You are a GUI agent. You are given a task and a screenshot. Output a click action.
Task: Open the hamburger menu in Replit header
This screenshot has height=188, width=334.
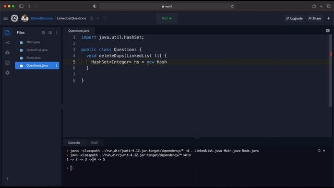6,18
